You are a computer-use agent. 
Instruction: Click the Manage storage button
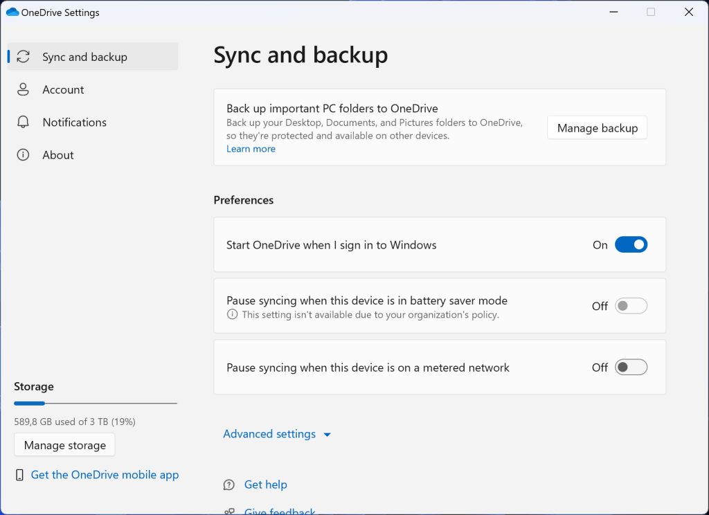pyautogui.click(x=64, y=444)
